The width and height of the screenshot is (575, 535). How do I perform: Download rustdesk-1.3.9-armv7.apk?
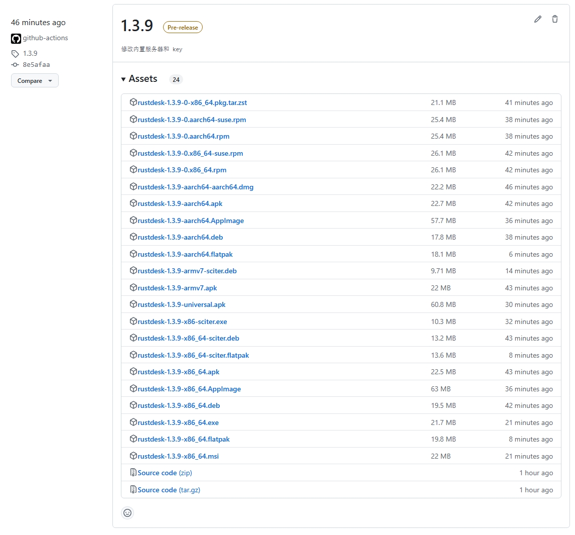coord(177,288)
